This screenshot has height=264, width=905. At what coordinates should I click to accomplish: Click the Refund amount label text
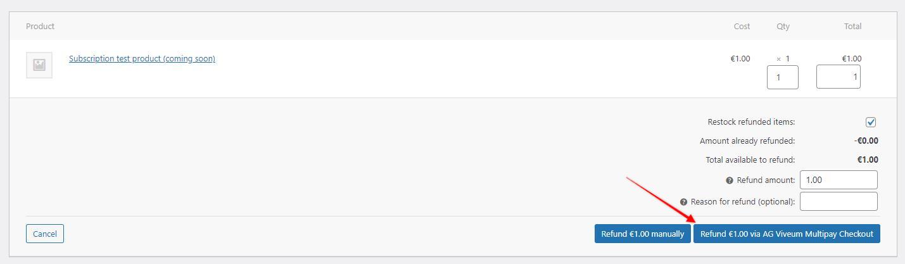[x=766, y=180]
